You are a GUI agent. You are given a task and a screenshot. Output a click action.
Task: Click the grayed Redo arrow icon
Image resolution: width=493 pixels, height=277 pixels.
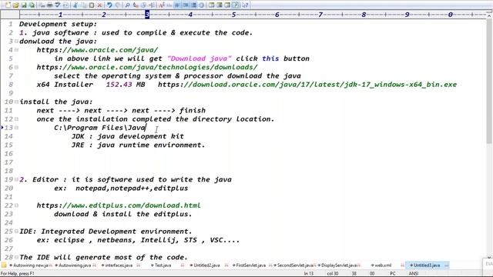click(x=118, y=5)
